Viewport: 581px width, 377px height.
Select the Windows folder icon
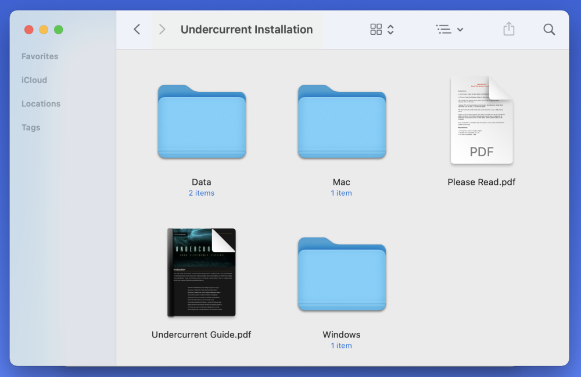342,274
